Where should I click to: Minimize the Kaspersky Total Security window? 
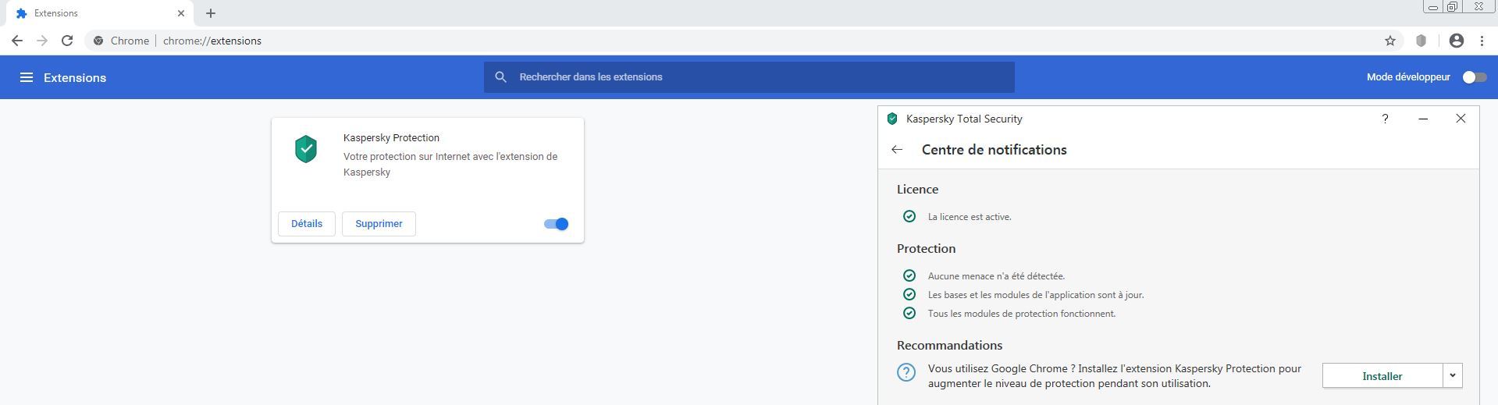pyautogui.click(x=1423, y=119)
